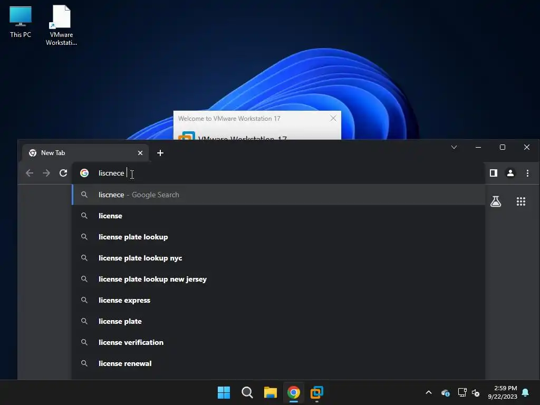Open a new Chrome tab
The width and height of the screenshot is (540, 405).
click(160, 153)
